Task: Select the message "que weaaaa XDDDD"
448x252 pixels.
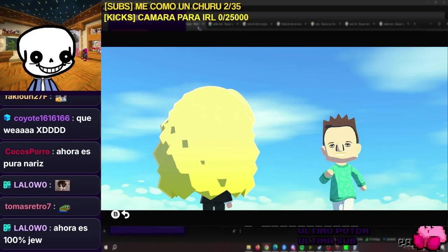Action: point(47,124)
